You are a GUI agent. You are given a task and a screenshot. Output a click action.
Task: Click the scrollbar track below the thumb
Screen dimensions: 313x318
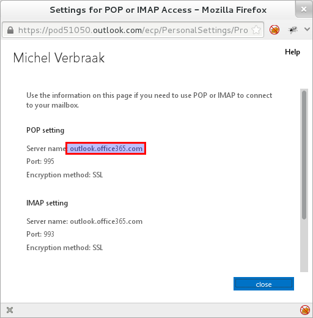(304, 246)
